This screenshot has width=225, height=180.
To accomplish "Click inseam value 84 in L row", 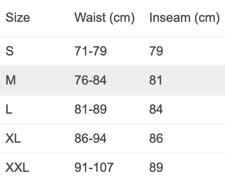I will [x=156, y=109].
